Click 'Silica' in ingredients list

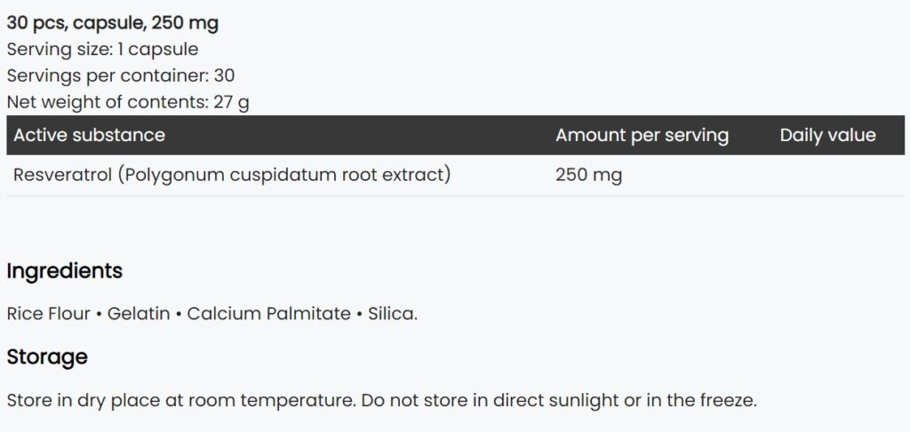click(x=392, y=314)
